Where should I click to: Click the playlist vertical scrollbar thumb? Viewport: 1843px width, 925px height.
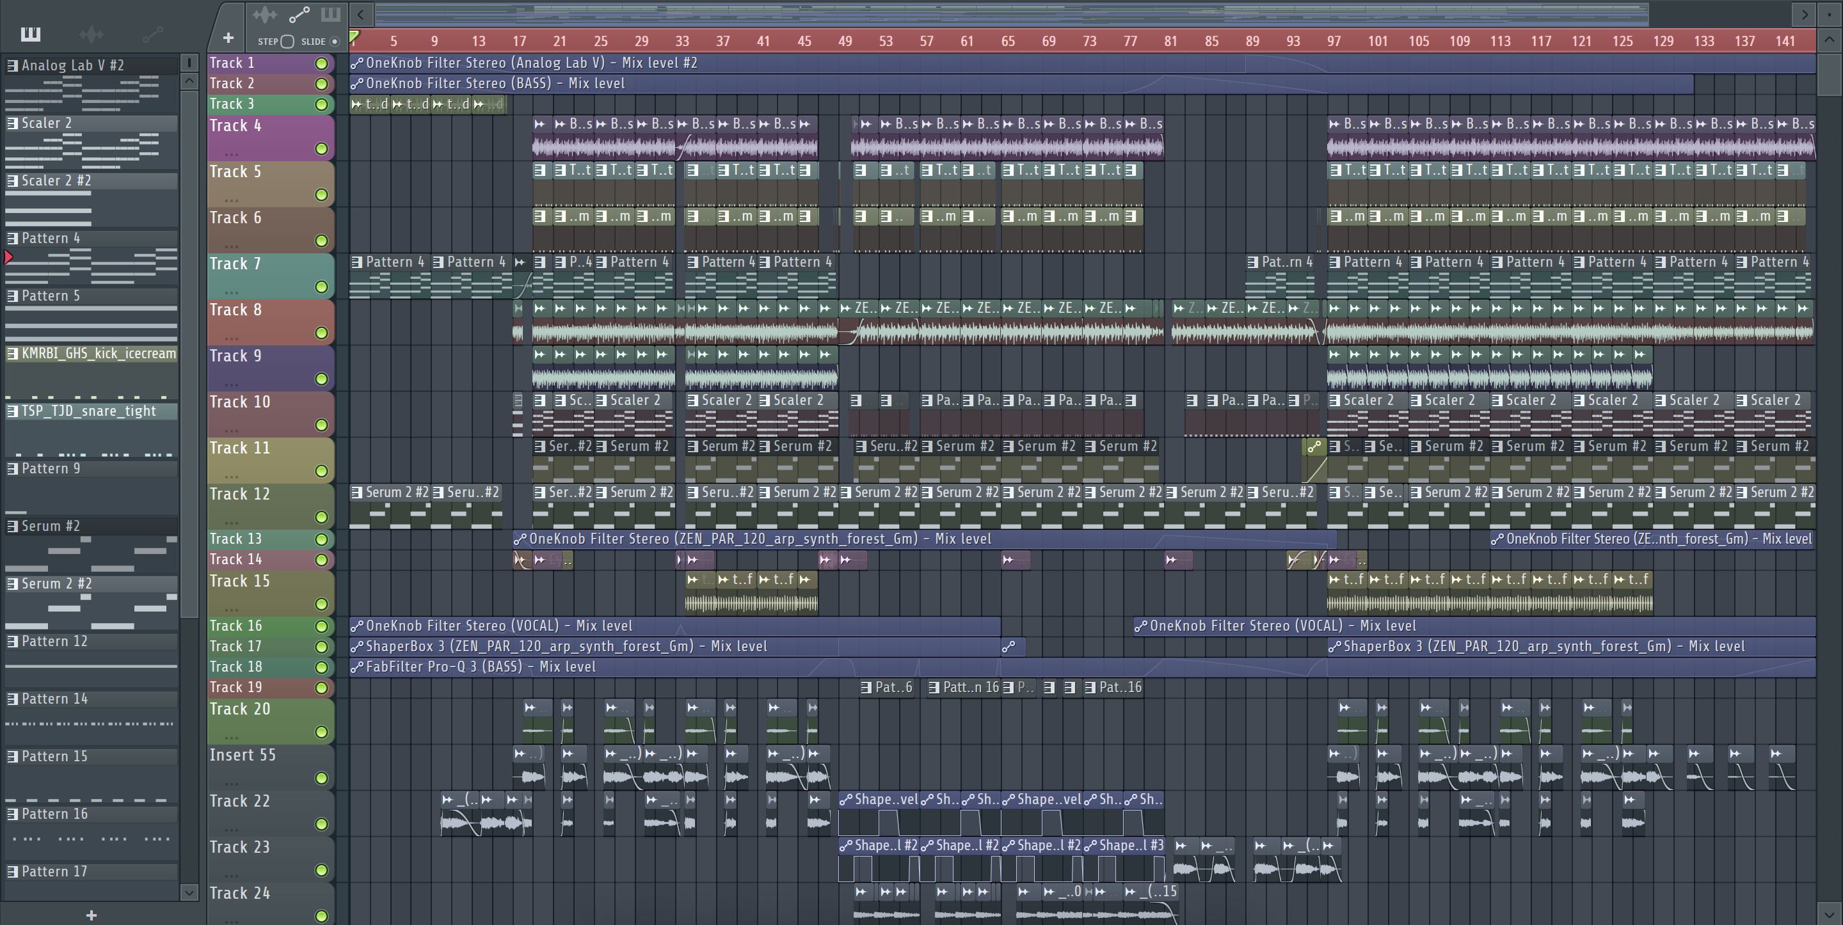click(x=1830, y=74)
